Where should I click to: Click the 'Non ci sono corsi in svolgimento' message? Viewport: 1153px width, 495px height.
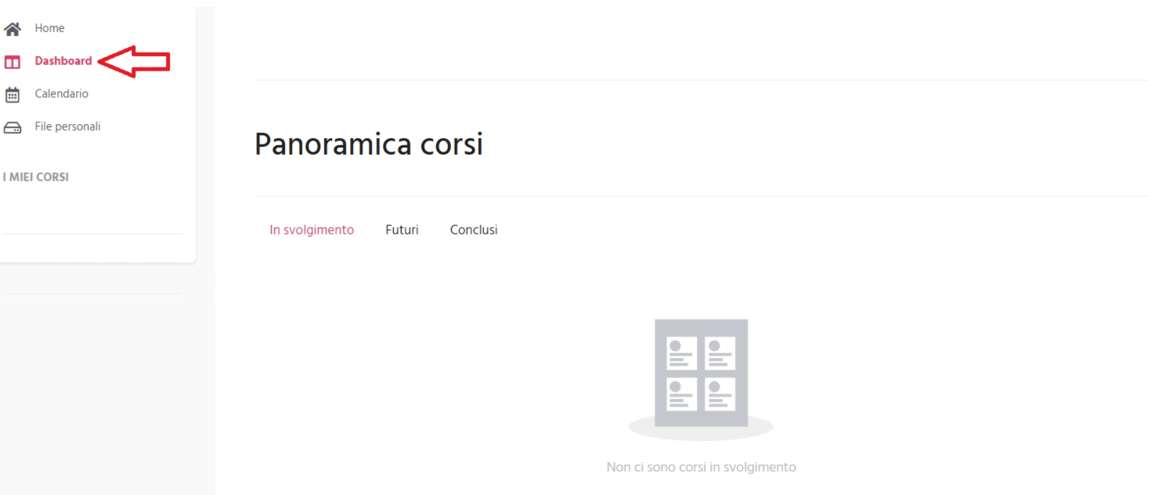pos(701,467)
